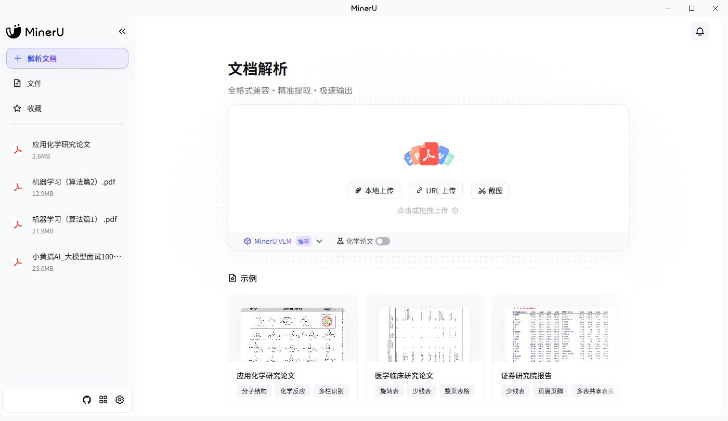Click the 分子结构 tag

[x=254, y=391]
